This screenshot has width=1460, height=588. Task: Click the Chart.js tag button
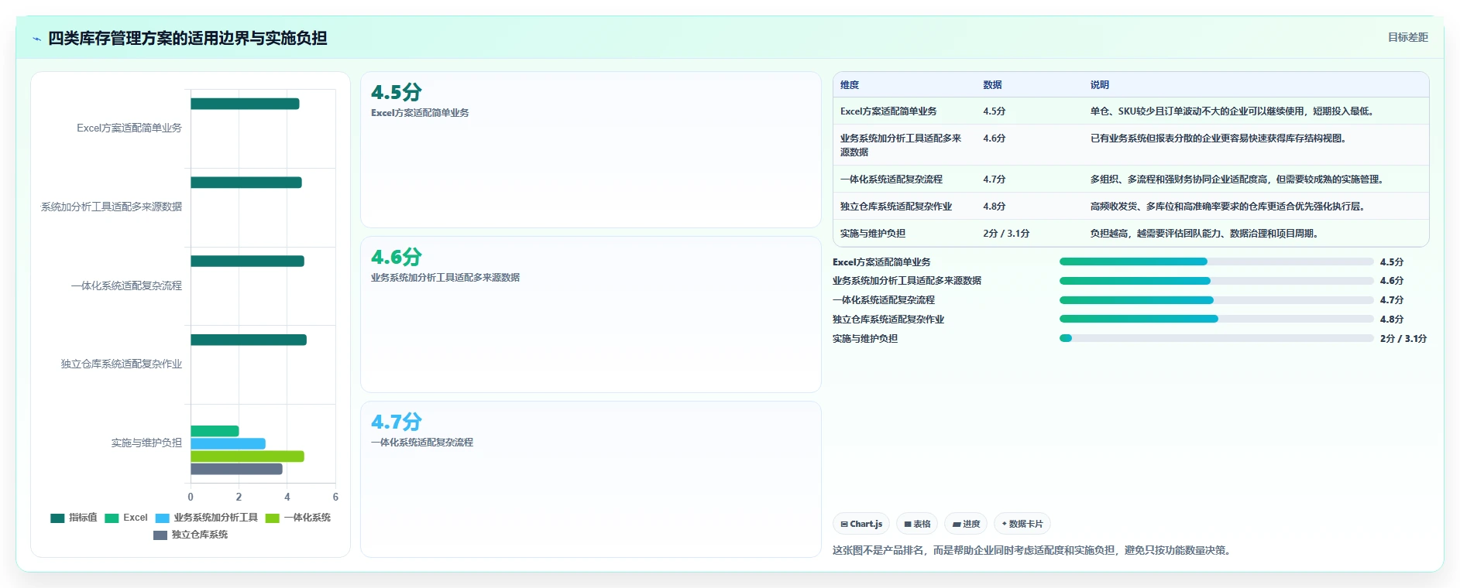pyautogui.click(x=861, y=524)
